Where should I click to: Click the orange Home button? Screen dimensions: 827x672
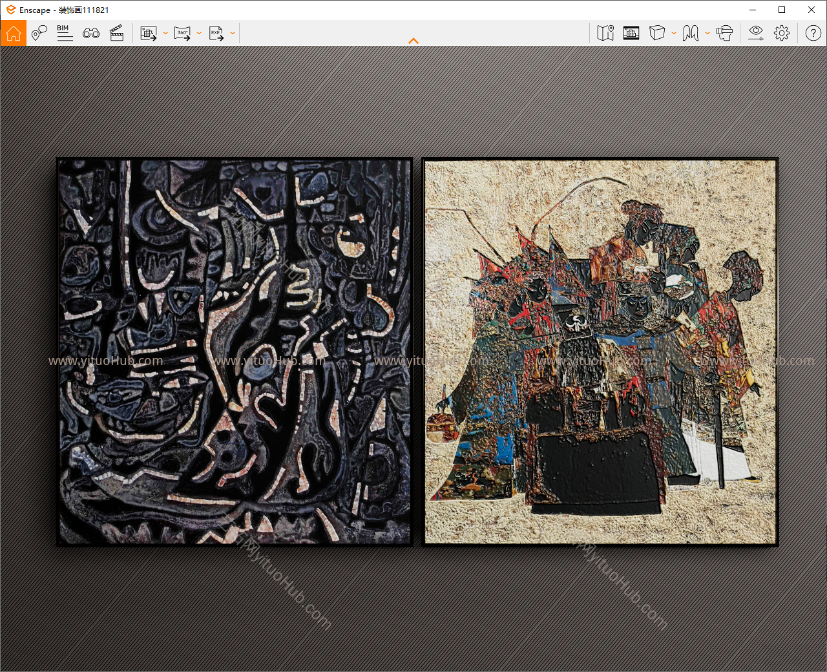click(x=14, y=33)
